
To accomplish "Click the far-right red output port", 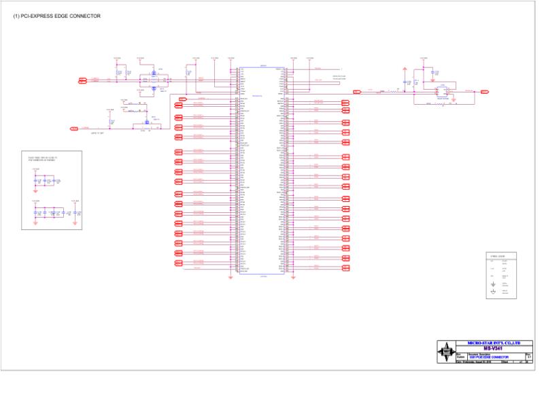I will 485,92.
